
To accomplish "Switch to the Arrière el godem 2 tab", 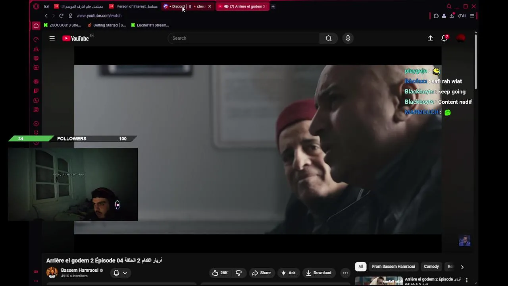I will tap(243, 6).
